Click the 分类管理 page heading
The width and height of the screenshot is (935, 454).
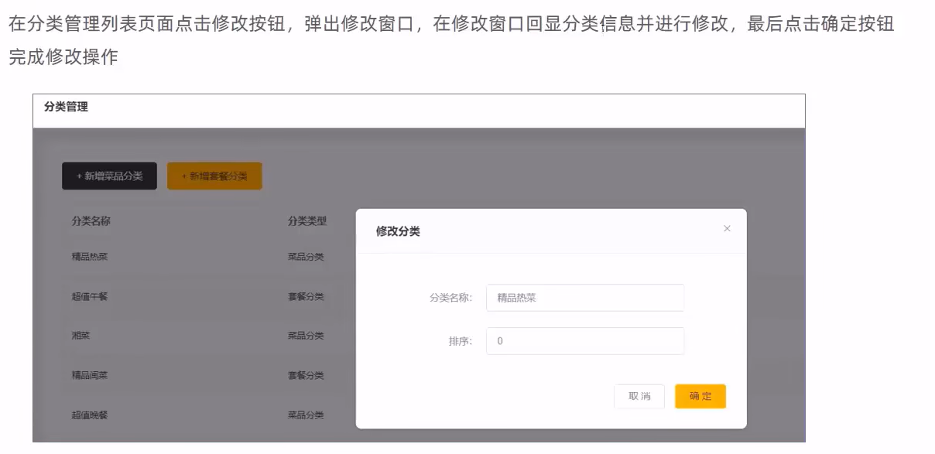pyautogui.click(x=67, y=108)
